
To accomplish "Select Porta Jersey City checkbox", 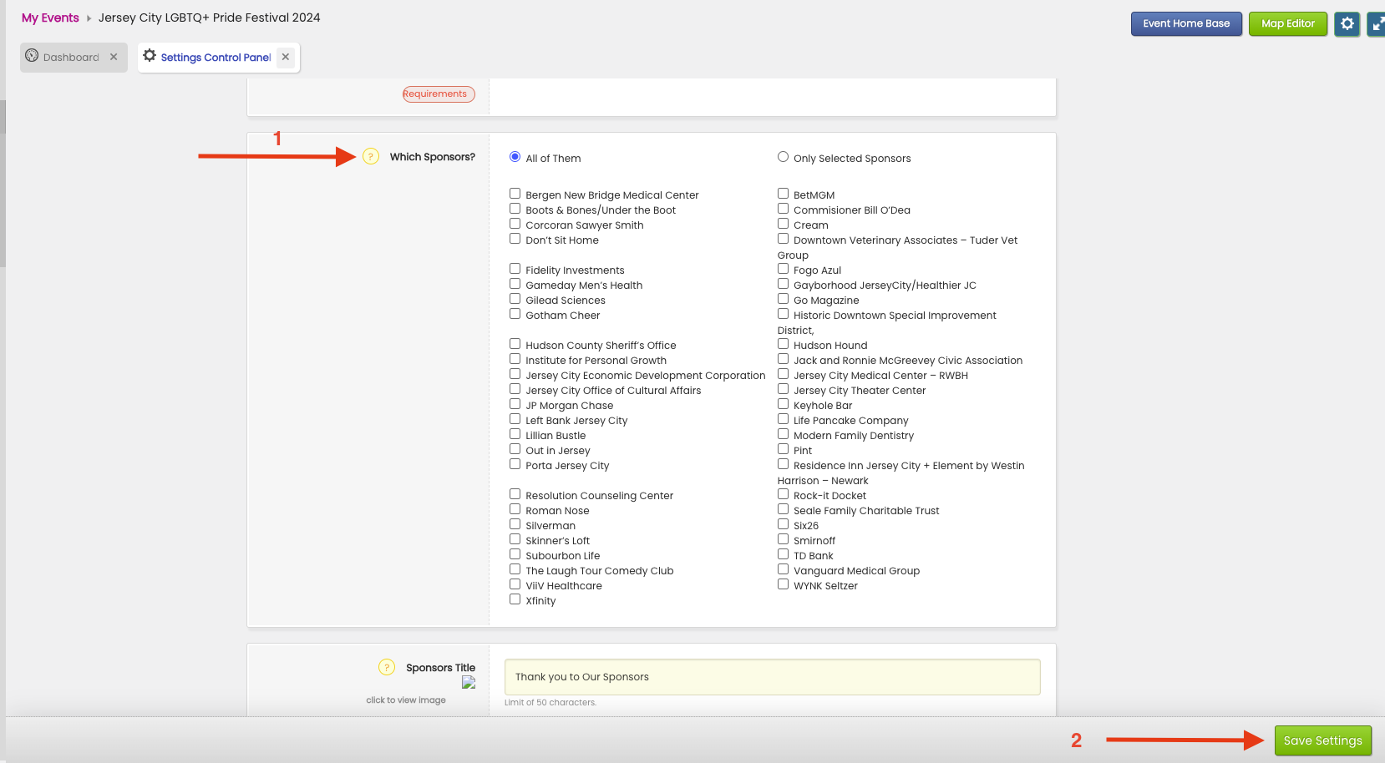I will coord(515,464).
